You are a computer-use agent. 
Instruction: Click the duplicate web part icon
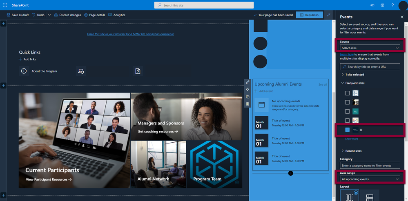click(x=247, y=97)
